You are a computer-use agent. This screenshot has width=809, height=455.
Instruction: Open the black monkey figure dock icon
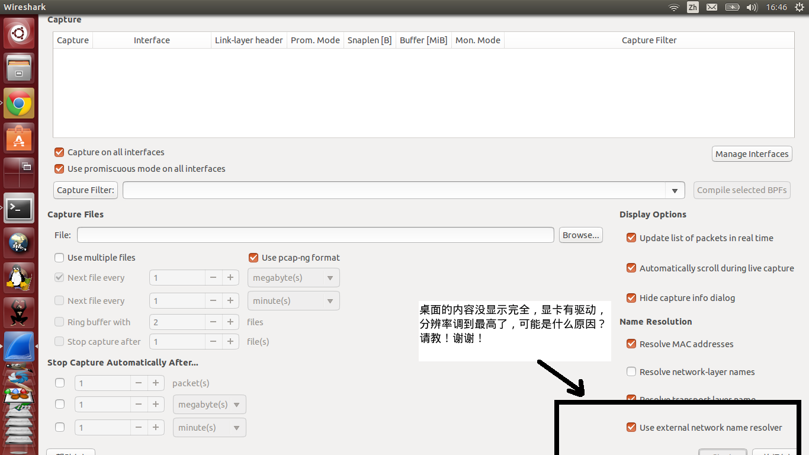point(19,313)
